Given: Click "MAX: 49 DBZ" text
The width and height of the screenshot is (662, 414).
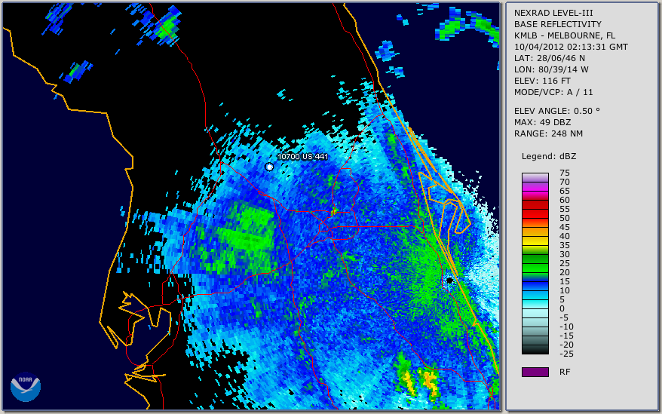Looking at the screenshot, I should 542,122.
